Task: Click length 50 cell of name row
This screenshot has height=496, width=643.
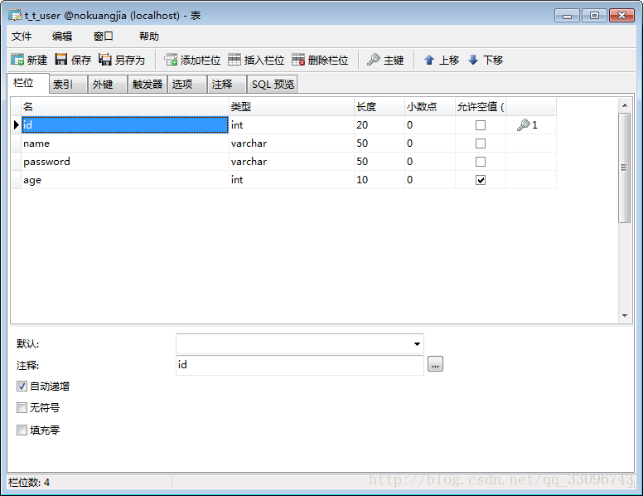Action: [x=380, y=143]
